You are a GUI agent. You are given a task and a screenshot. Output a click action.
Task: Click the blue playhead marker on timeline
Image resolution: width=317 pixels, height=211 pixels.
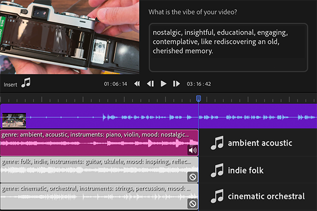click(198, 99)
